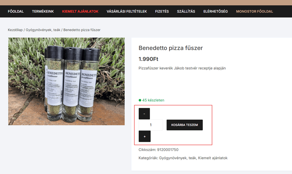292x174 pixels.
Task: Click the 1.990Ft price text
Action: pos(148,59)
